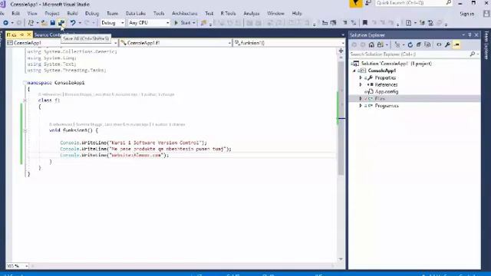Image resolution: width=491 pixels, height=276 pixels.
Task: Expand the Program.cs node in Solution Explorer
Action: (x=361, y=106)
